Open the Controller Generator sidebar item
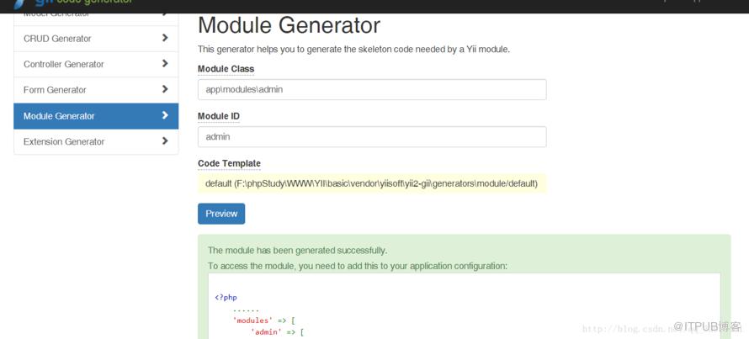 (96, 64)
